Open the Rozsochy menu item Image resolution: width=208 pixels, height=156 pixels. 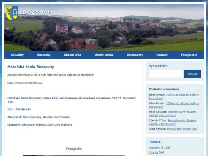44,55
